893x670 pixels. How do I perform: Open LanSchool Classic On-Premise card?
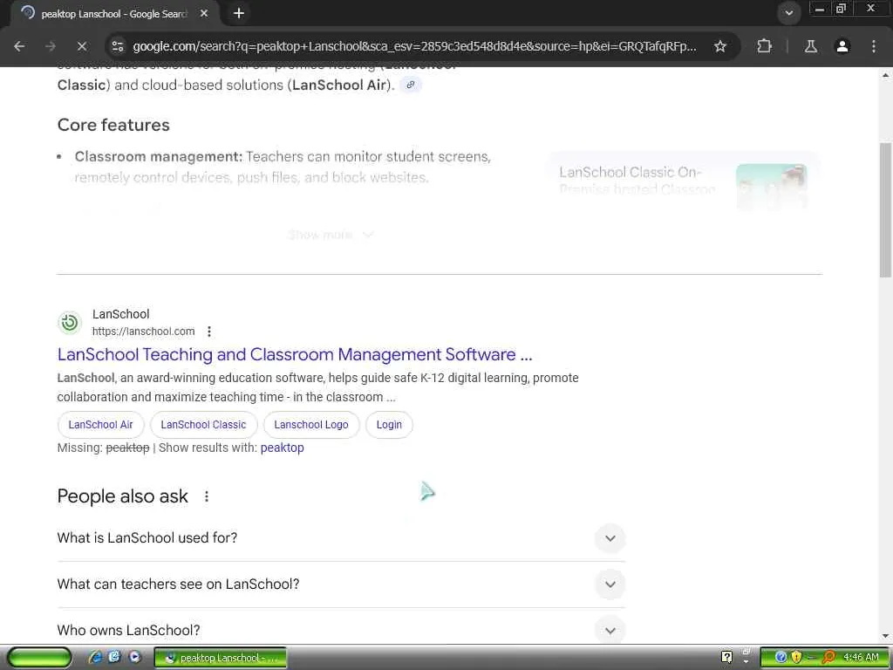[x=684, y=181]
